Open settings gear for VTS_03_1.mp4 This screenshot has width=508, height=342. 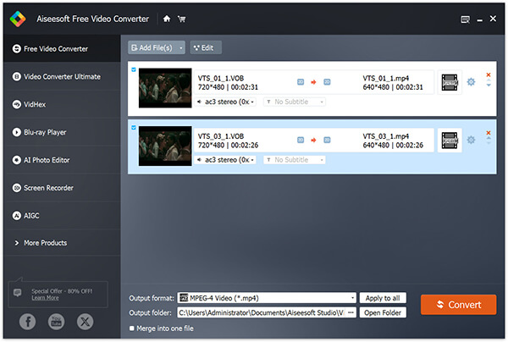[471, 140]
